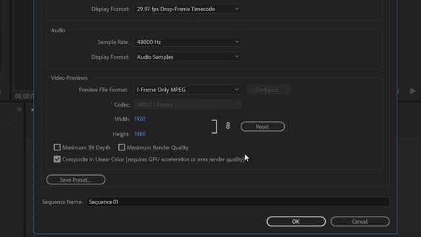Image resolution: width=421 pixels, height=237 pixels.
Task: Click the Configure button
Action: pos(268,90)
